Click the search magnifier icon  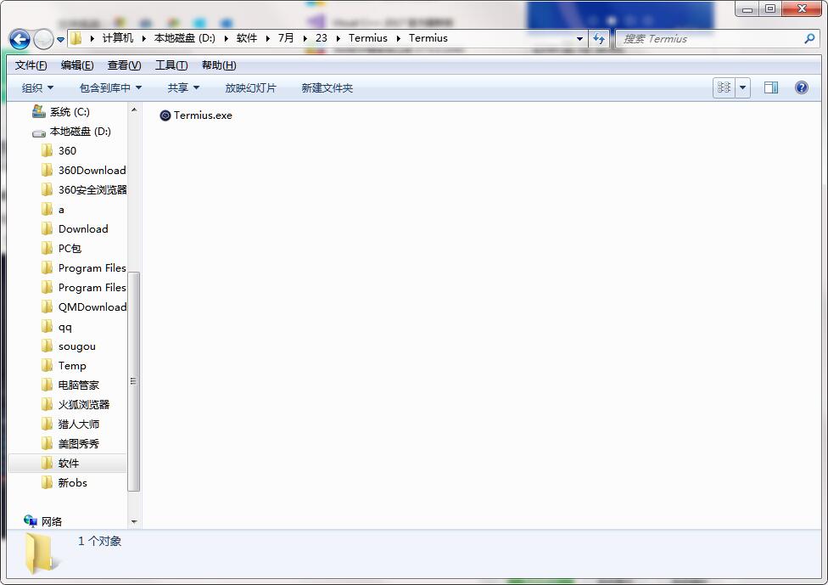click(x=809, y=38)
